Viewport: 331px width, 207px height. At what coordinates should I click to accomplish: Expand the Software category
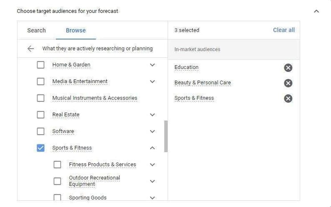(x=152, y=131)
